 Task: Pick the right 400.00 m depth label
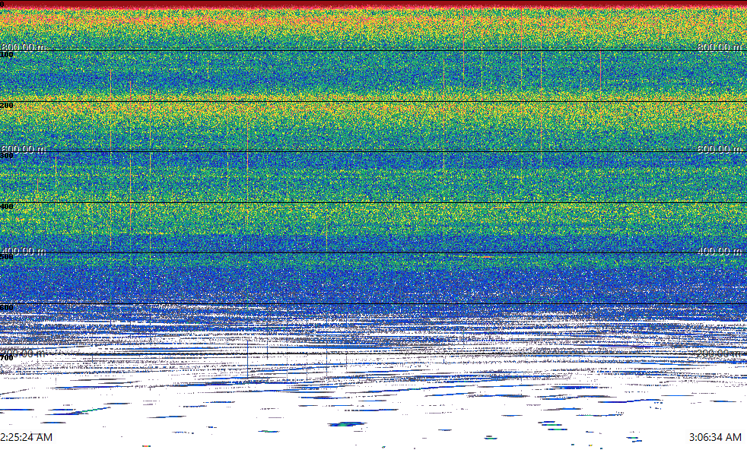click(x=720, y=251)
